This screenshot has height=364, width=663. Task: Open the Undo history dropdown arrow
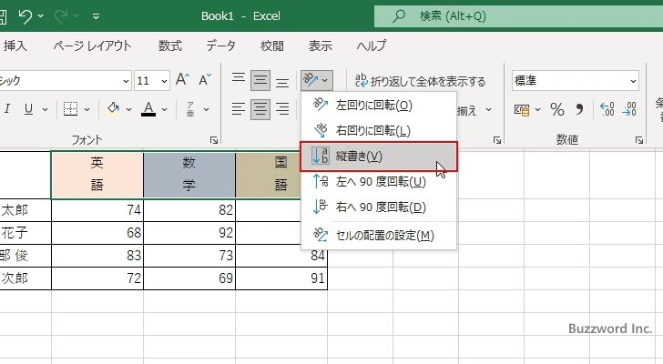point(41,16)
